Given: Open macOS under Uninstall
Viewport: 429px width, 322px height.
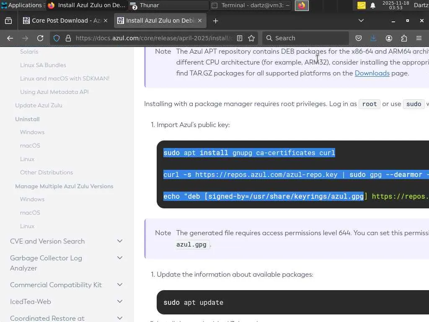Looking at the screenshot, I should [x=30, y=145].
